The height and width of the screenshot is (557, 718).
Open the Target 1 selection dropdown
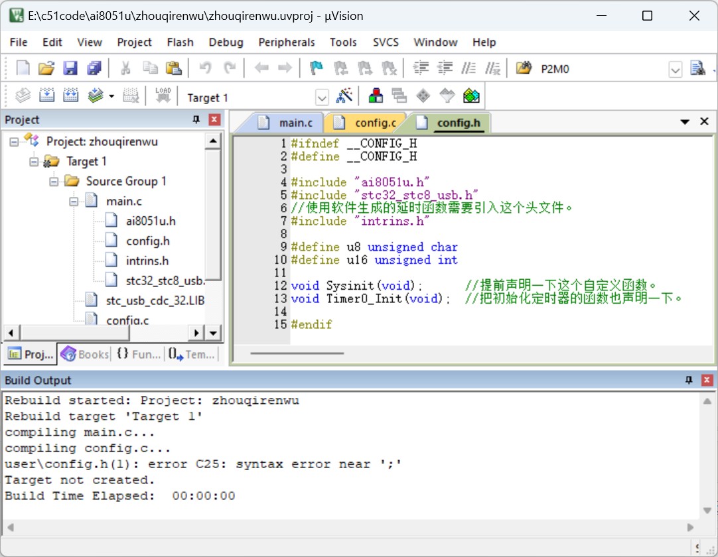[x=322, y=97]
